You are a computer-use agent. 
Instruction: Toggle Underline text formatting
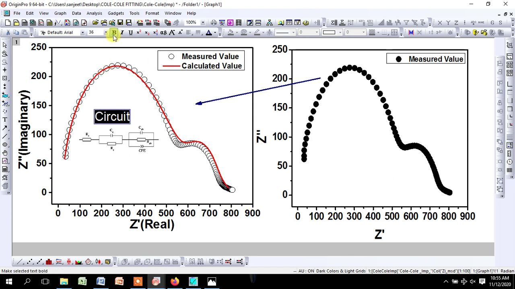[130, 33]
